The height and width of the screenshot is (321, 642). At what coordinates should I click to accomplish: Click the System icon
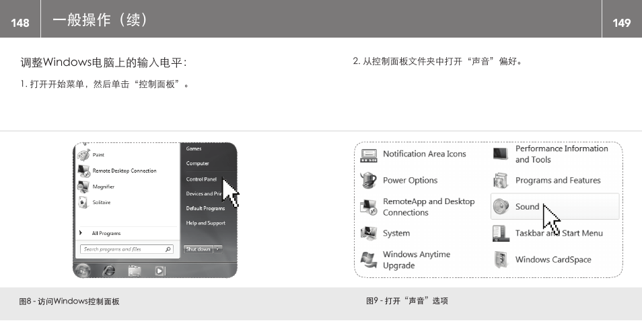tap(369, 233)
